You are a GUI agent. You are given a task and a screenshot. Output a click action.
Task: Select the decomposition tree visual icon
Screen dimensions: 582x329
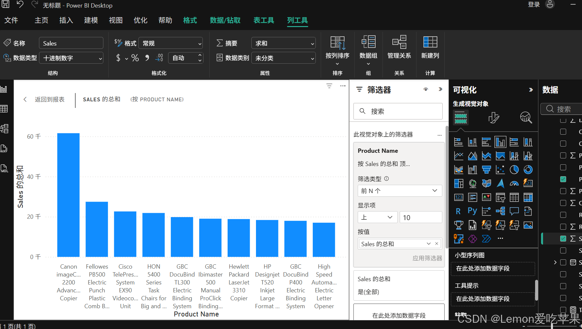tap(500, 211)
